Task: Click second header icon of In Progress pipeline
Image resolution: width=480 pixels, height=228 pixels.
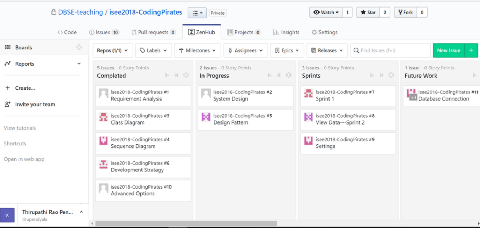Action: point(279,75)
